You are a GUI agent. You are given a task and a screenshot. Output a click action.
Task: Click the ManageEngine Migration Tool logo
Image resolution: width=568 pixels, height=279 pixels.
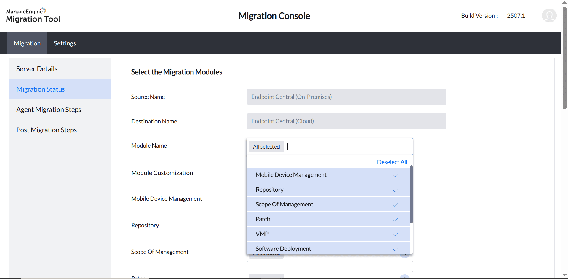click(x=33, y=16)
